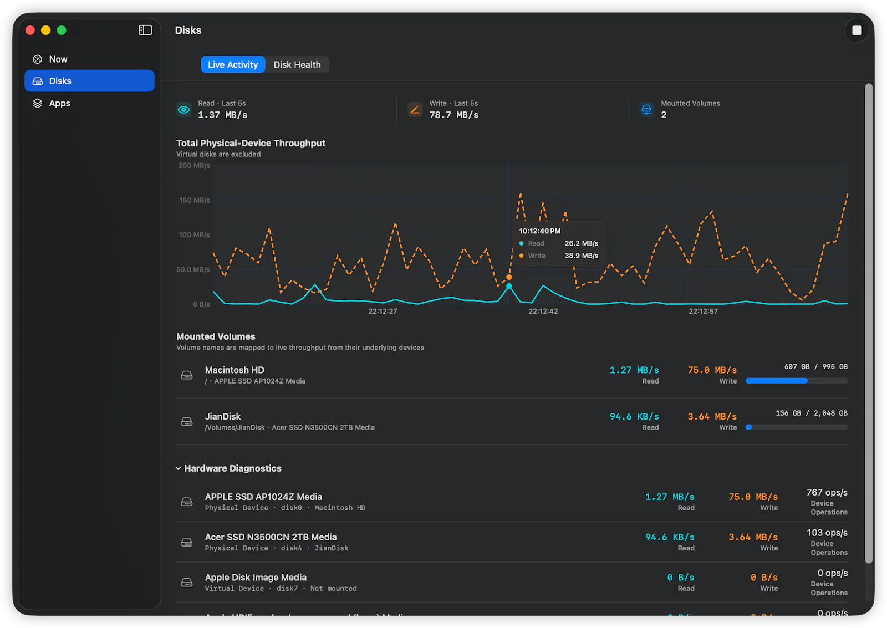Toggle the sidebar visibility icon
The image size is (887, 628).
click(145, 30)
